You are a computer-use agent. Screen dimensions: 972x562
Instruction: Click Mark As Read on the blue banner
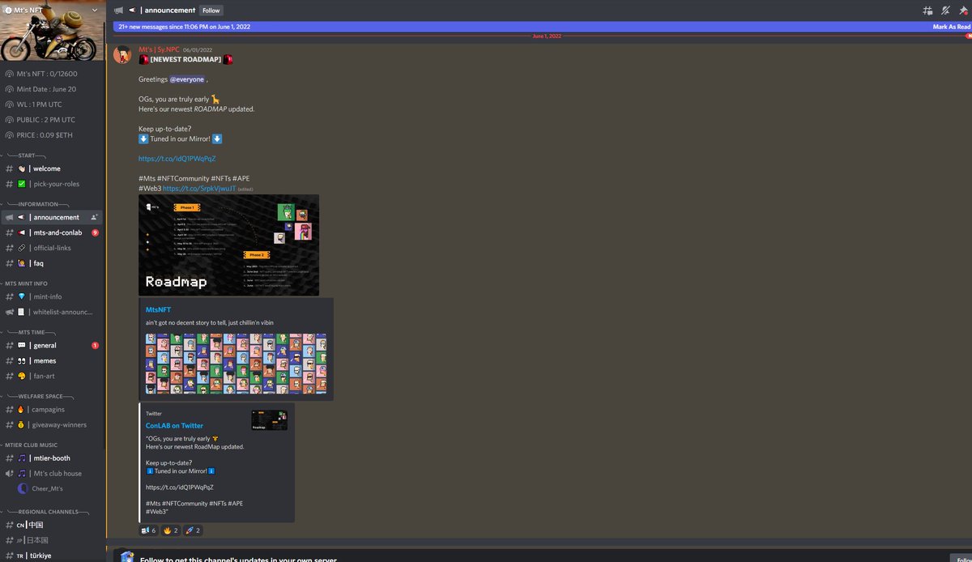tap(950, 27)
